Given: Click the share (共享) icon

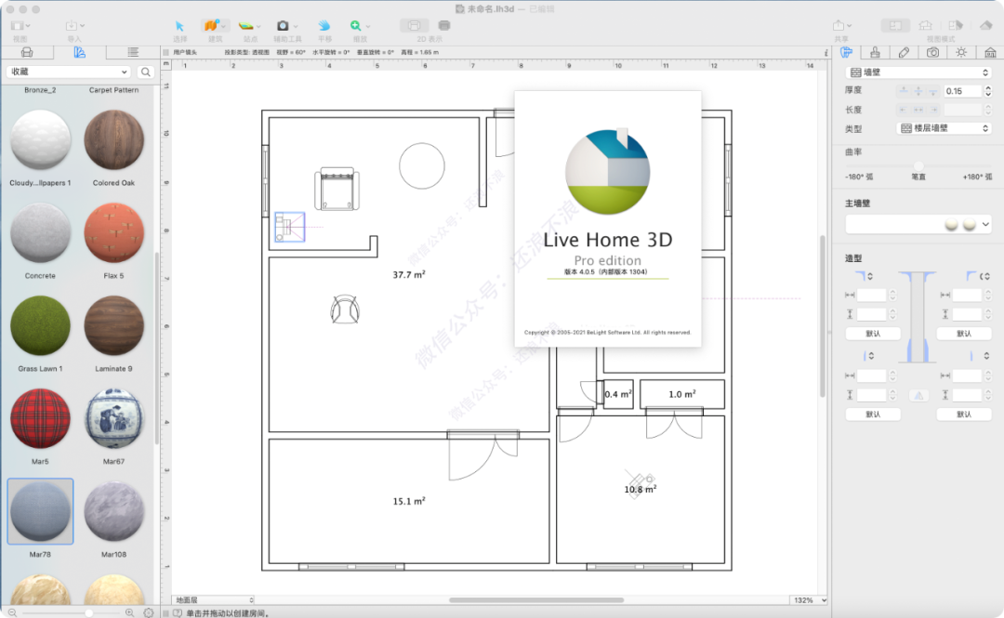Looking at the screenshot, I should click(839, 26).
